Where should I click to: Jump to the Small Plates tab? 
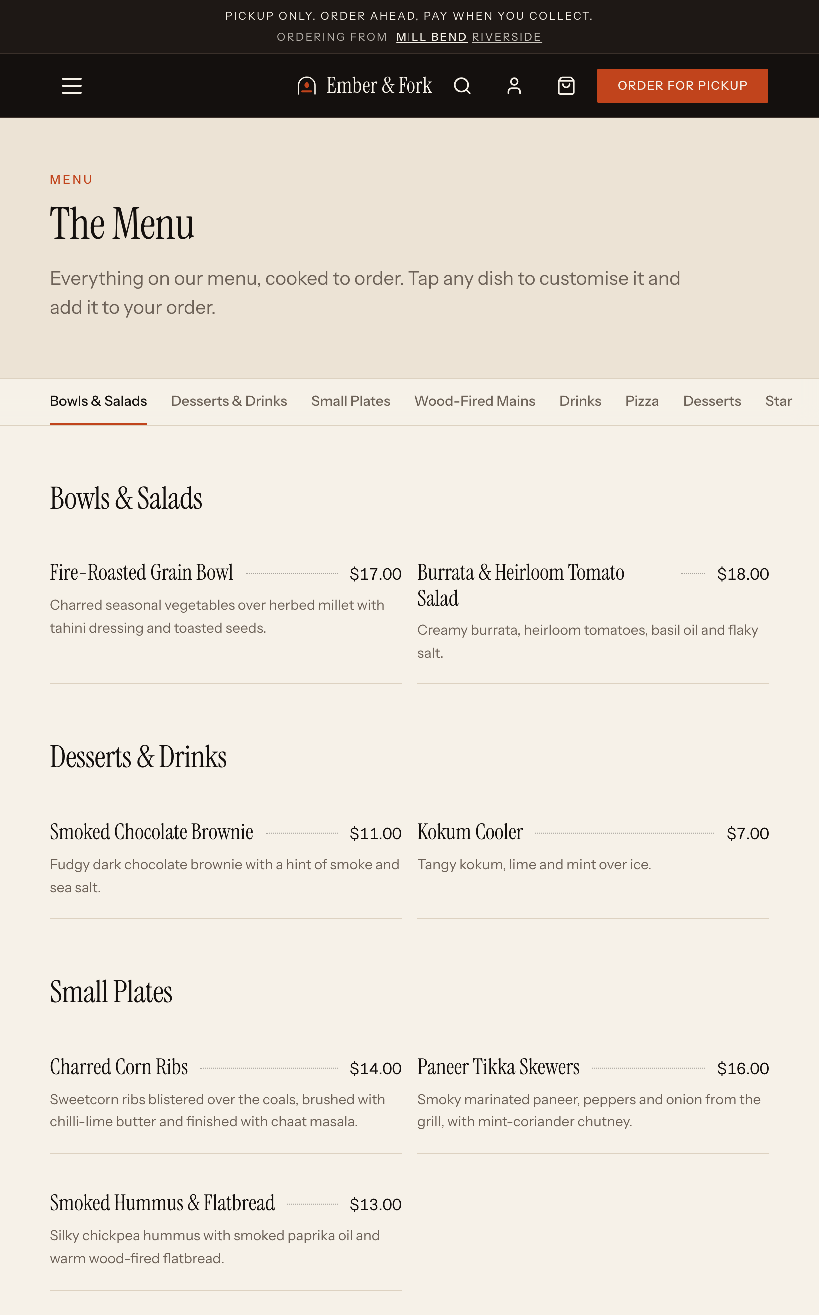point(351,401)
